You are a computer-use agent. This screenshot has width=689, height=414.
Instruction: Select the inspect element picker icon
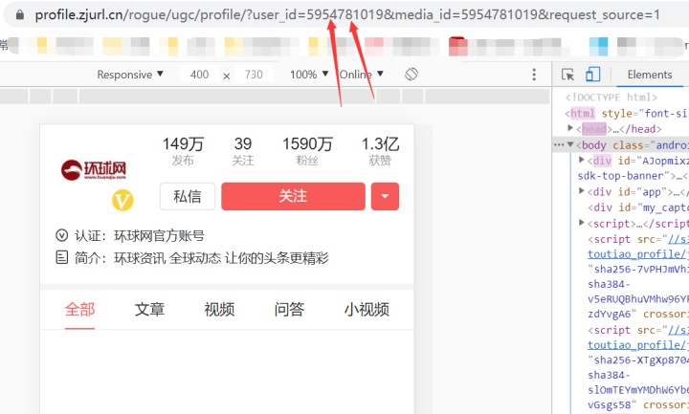pos(567,75)
